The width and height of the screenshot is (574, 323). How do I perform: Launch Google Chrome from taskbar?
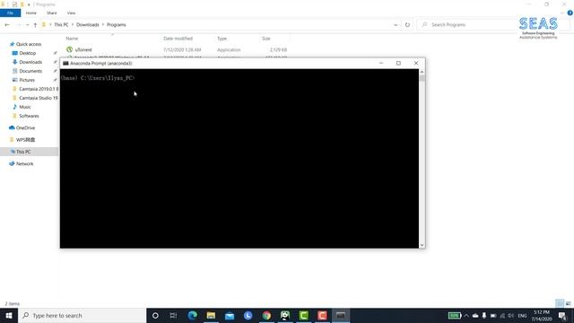pyautogui.click(x=266, y=315)
